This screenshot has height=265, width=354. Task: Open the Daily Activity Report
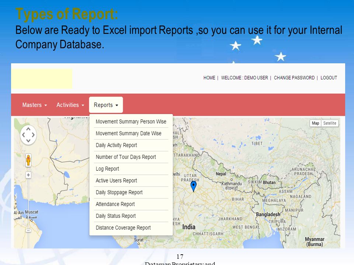(x=131, y=145)
